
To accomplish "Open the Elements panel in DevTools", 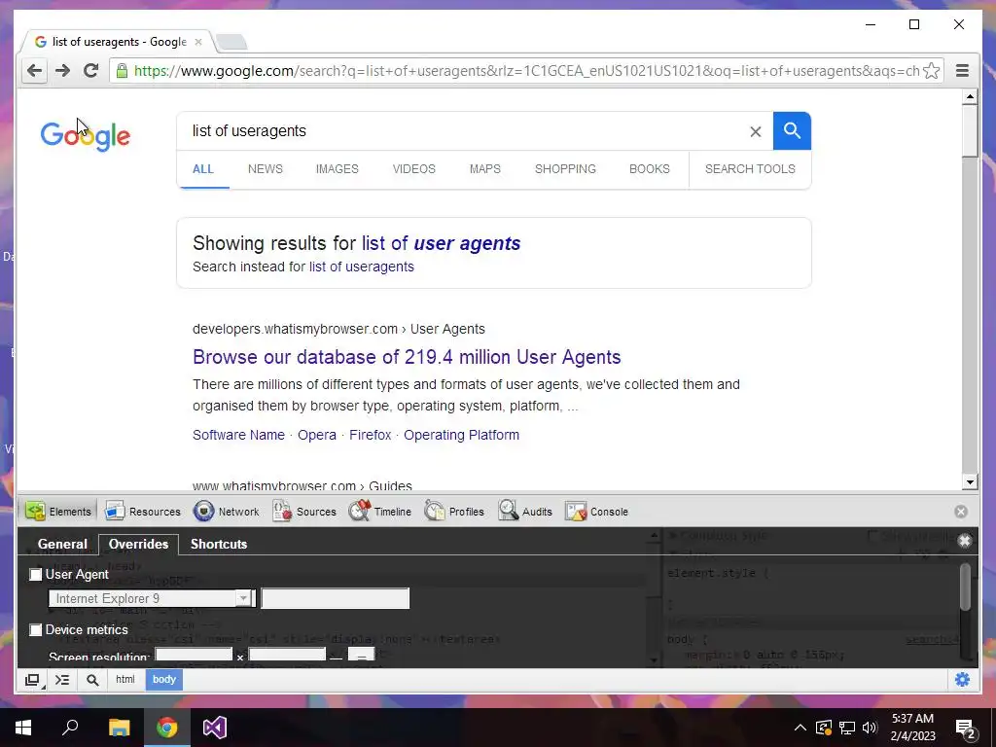I will click(x=58, y=512).
